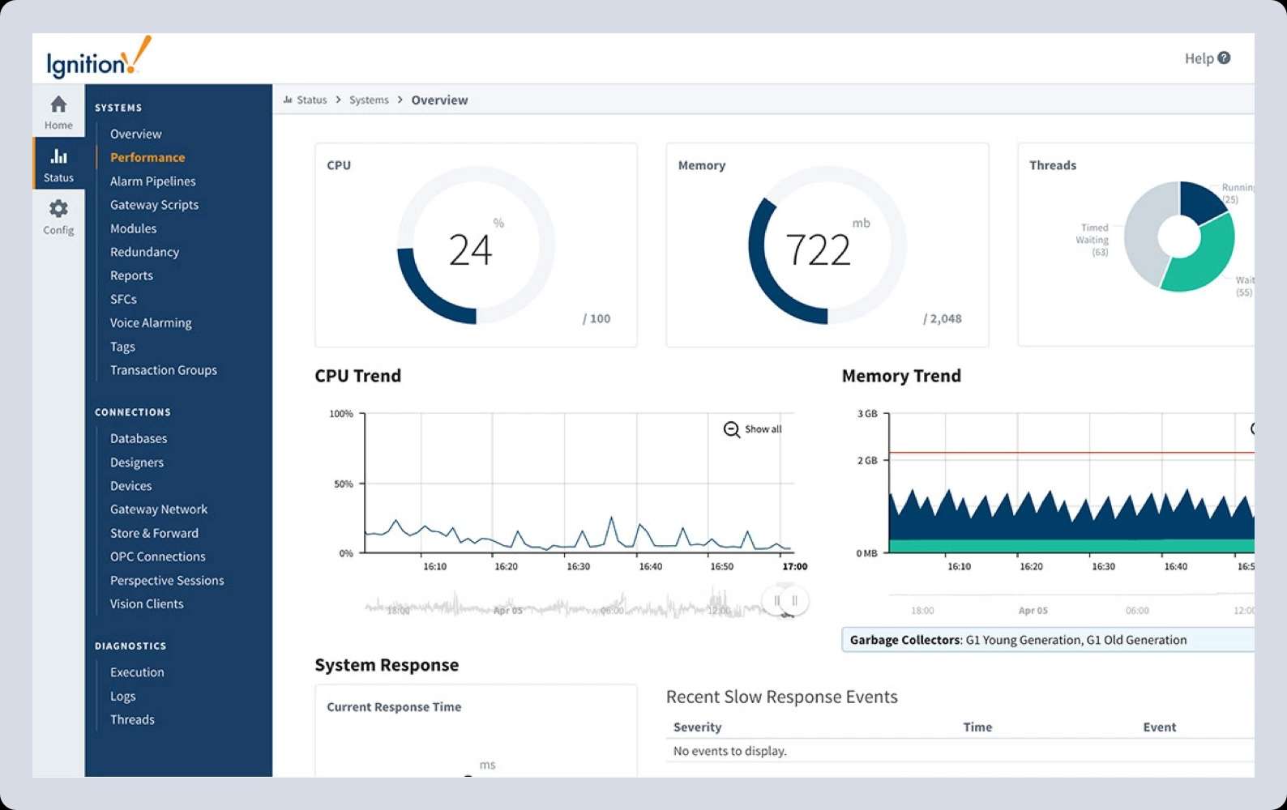Go to Gateway Network
Viewport: 1287px width, 810px height.
tap(159, 509)
